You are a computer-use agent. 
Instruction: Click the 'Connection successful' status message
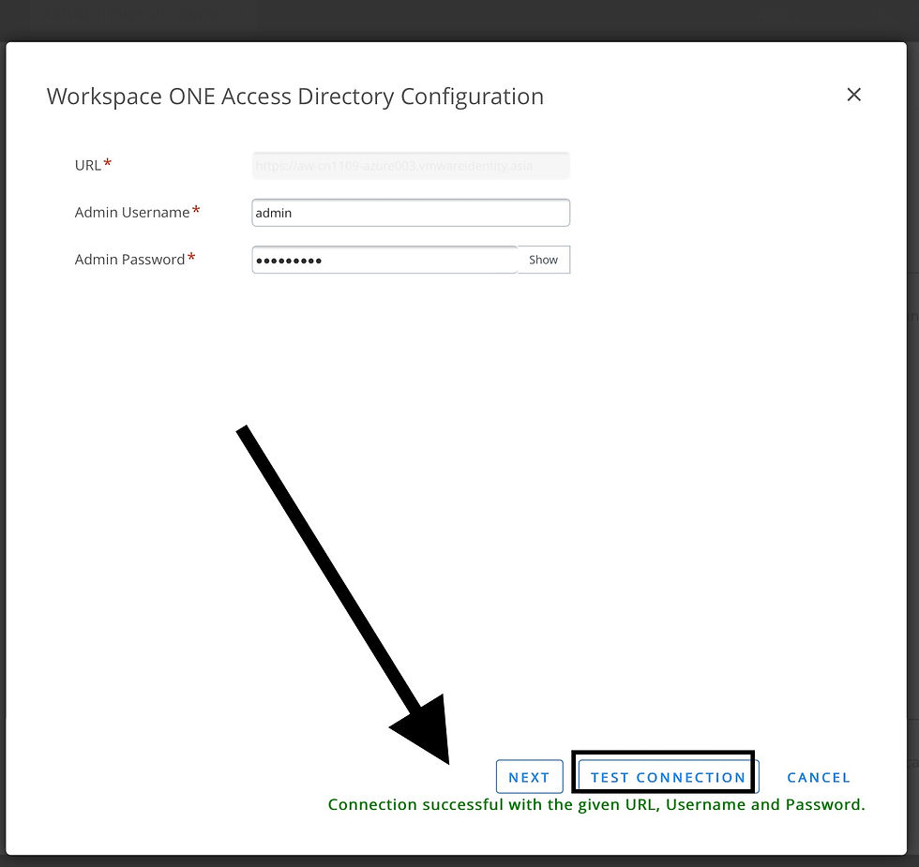point(596,804)
